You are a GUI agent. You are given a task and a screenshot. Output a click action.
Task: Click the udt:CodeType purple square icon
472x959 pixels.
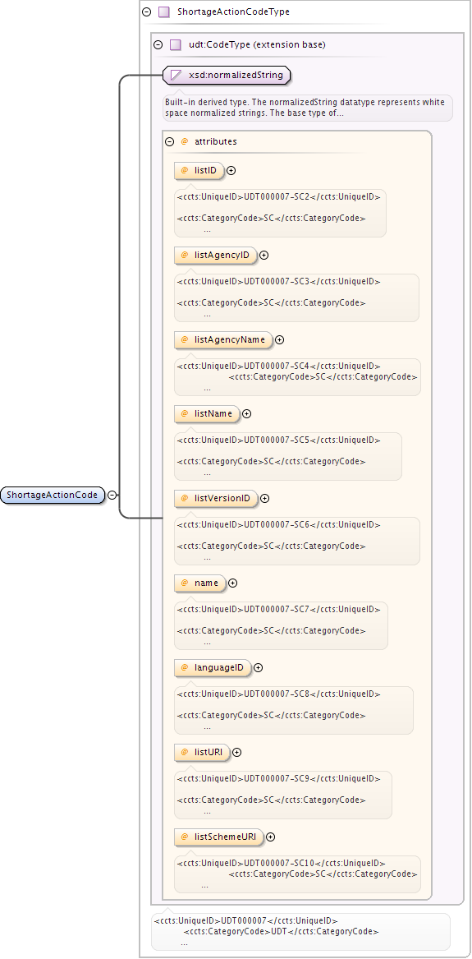(175, 44)
